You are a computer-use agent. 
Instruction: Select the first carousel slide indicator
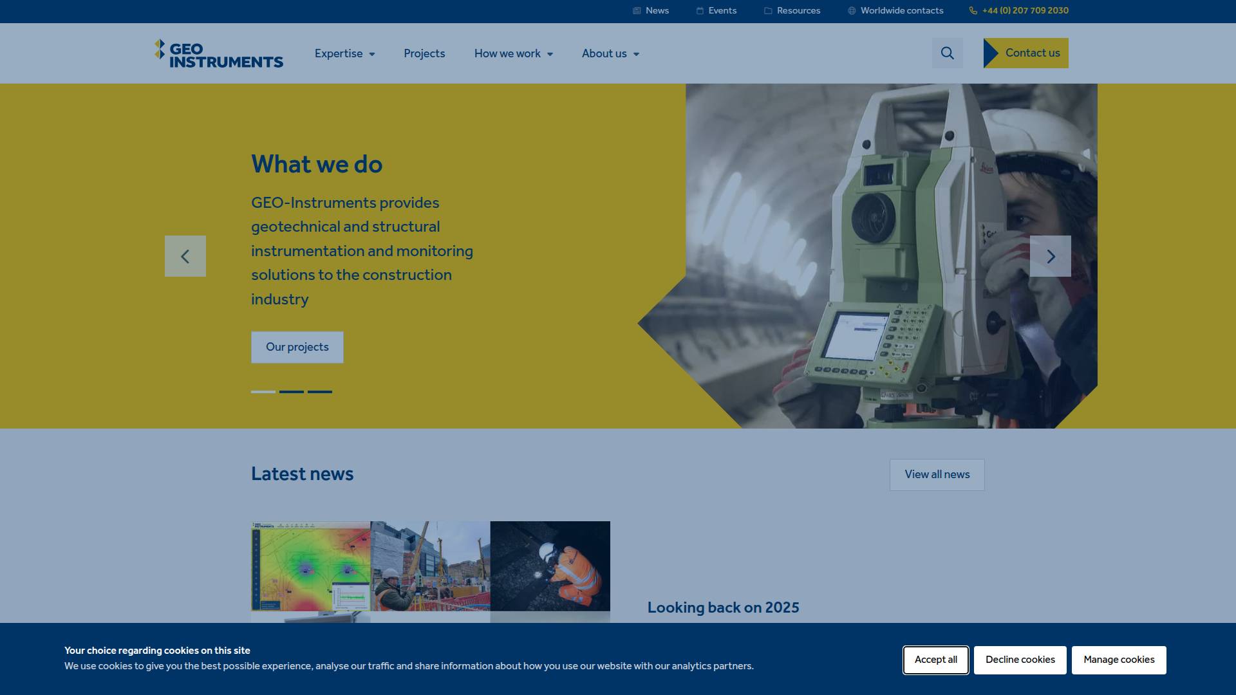point(263,391)
